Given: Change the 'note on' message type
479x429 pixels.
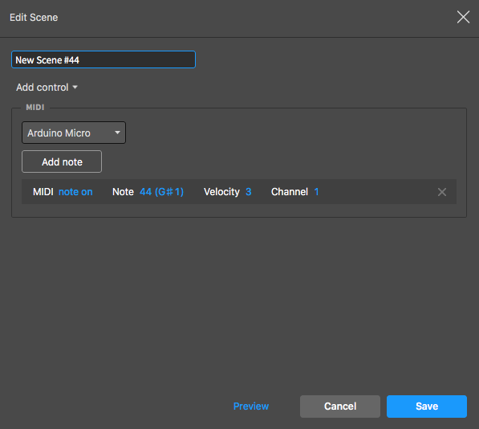Looking at the screenshot, I should coord(75,192).
